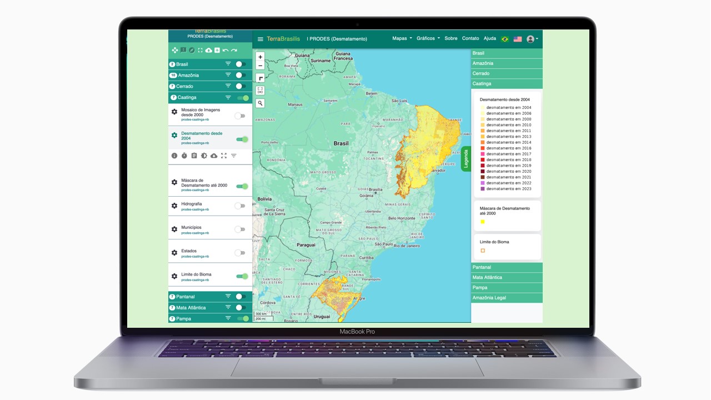Screen dimensions: 711x400
Task: Open the hamburger menu beside TerraBrasilis
Action: pos(261,39)
